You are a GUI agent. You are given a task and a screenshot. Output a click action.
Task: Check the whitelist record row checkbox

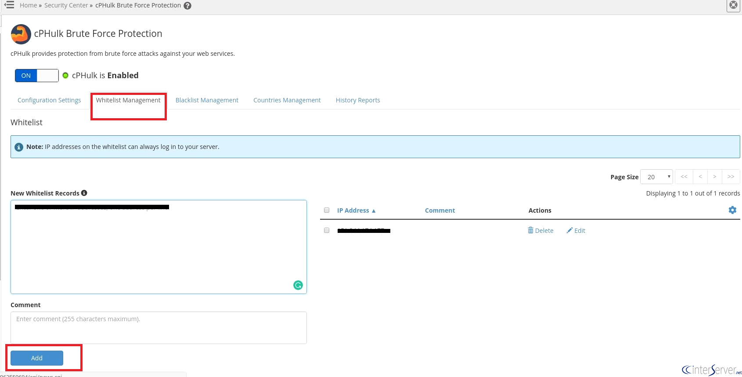(327, 230)
